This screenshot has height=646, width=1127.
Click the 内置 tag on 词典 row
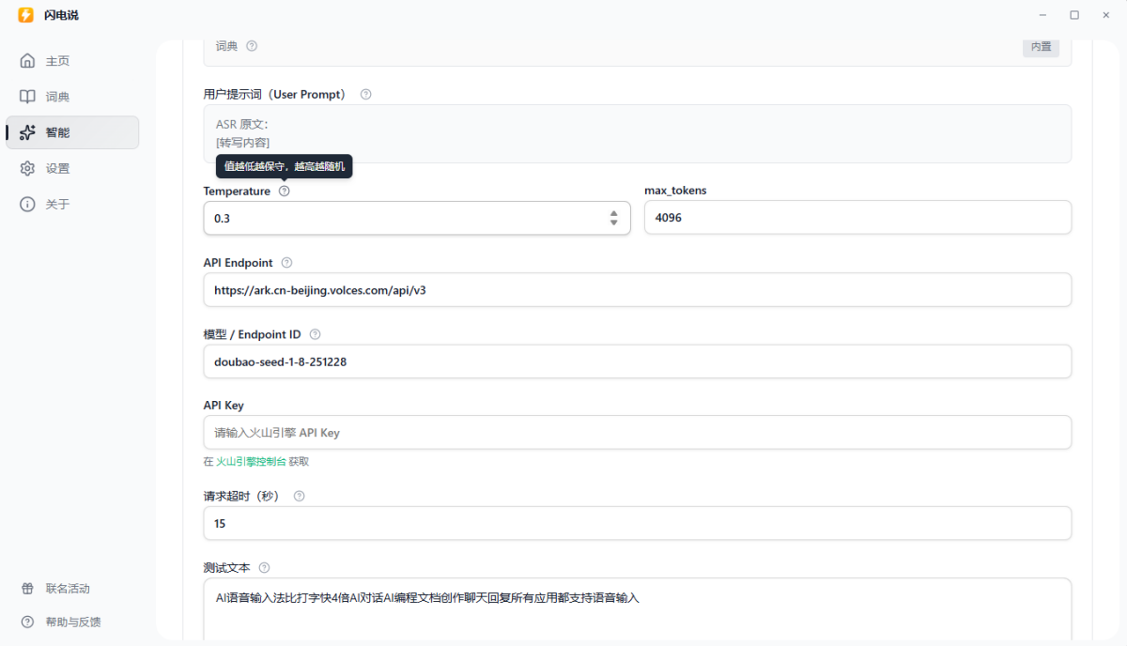pyautogui.click(x=1041, y=46)
